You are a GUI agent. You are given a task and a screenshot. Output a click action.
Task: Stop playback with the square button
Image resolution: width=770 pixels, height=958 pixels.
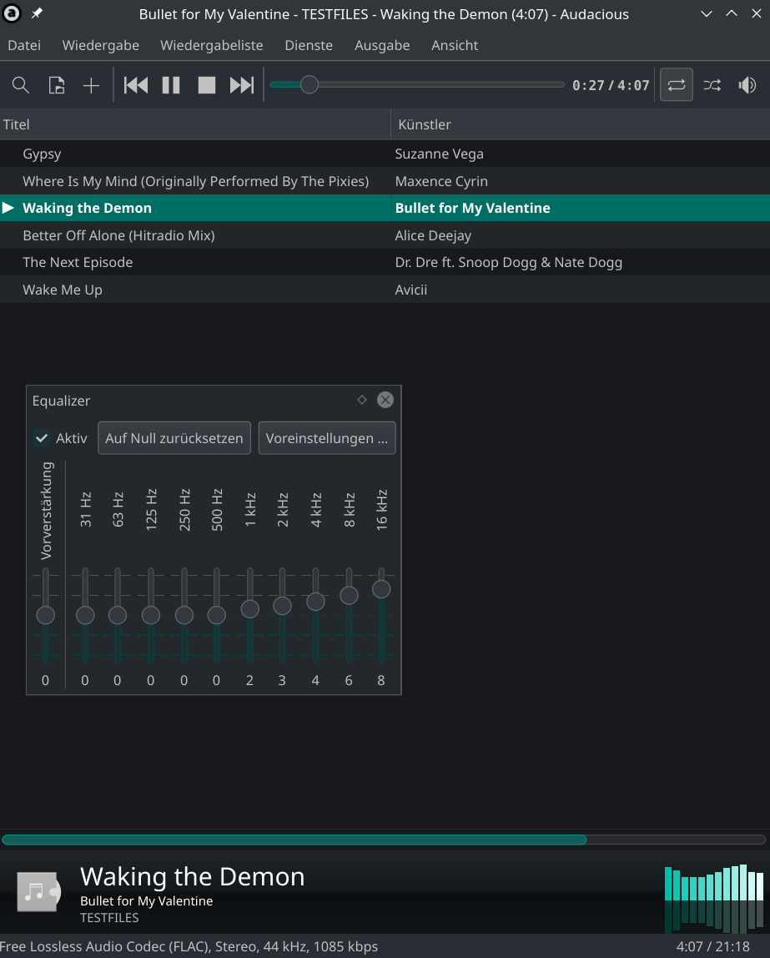[206, 85]
